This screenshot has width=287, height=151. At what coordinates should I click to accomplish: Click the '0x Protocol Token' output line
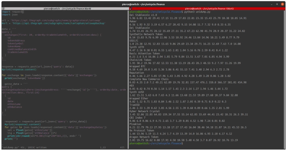141,130
